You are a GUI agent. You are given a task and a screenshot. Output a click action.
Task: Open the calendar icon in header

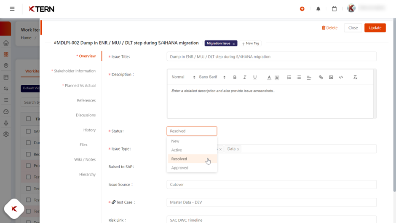coord(334,9)
